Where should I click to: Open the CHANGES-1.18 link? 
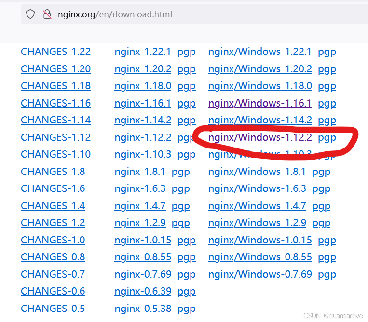[x=55, y=86]
